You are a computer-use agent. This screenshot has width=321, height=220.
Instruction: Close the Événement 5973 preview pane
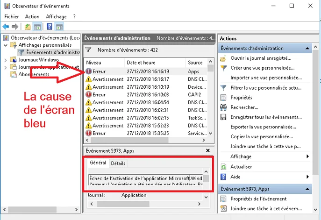208,150
